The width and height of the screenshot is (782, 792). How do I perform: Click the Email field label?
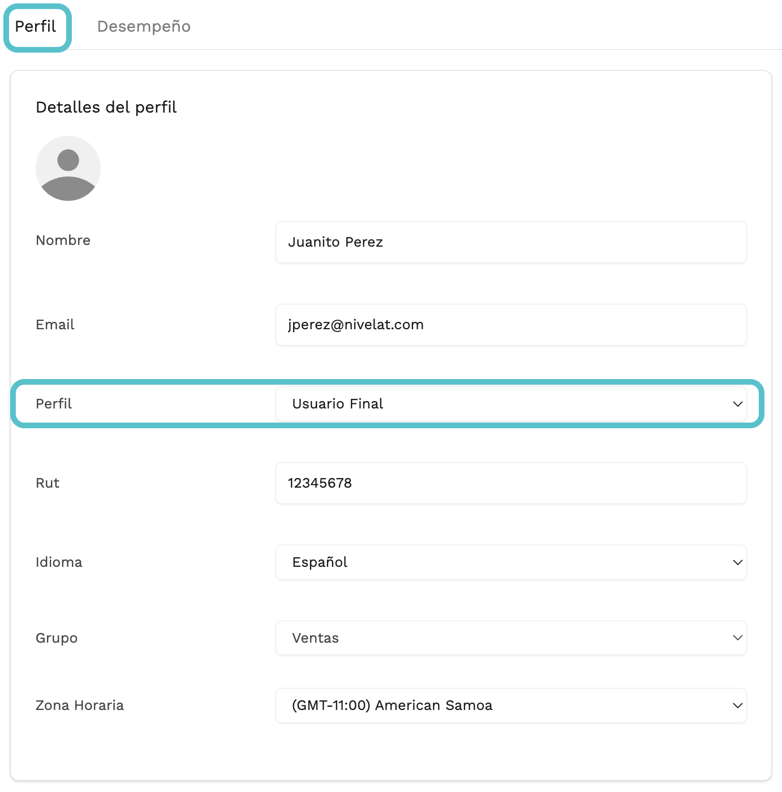[x=55, y=325]
